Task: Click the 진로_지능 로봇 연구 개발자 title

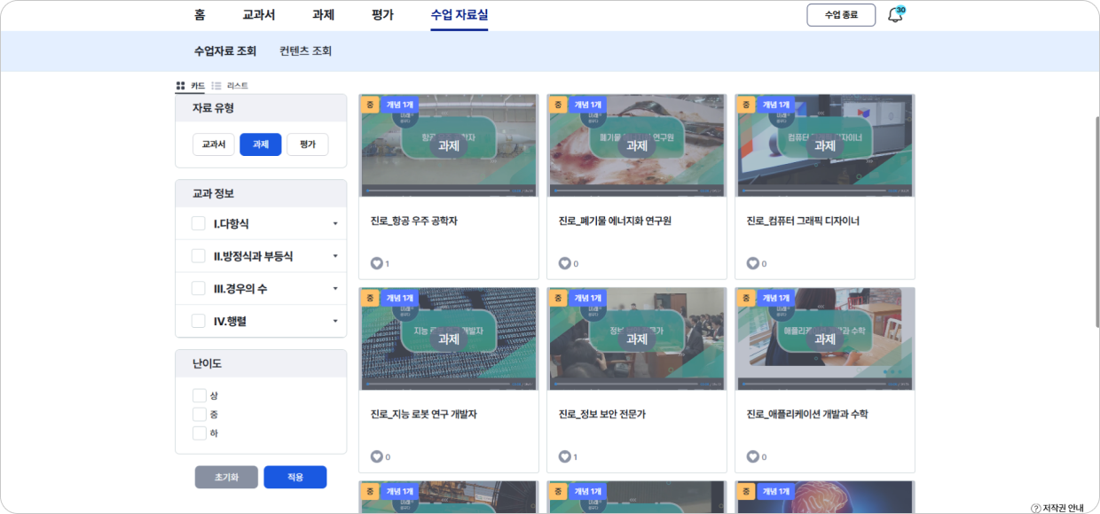Action: click(423, 414)
